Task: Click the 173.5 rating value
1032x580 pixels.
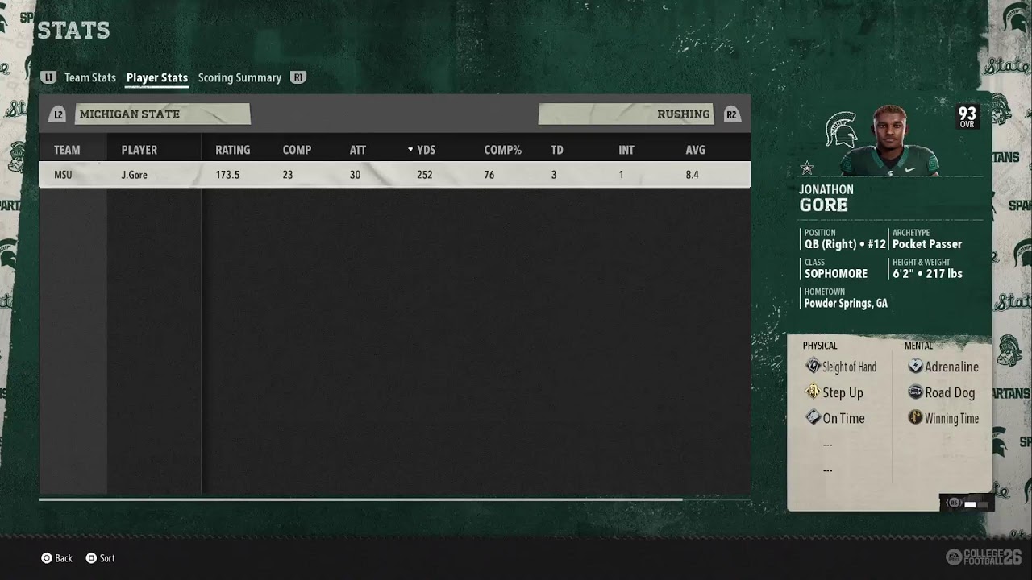Action: click(227, 175)
